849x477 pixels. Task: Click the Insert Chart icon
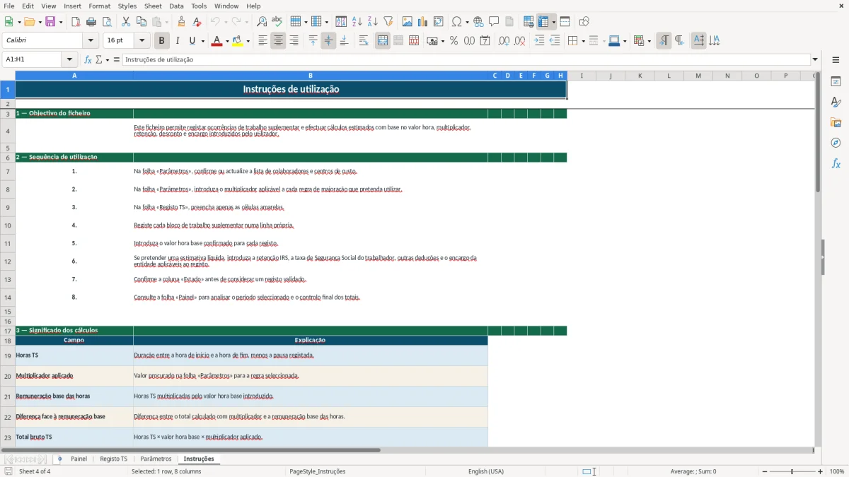(x=423, y=22)
